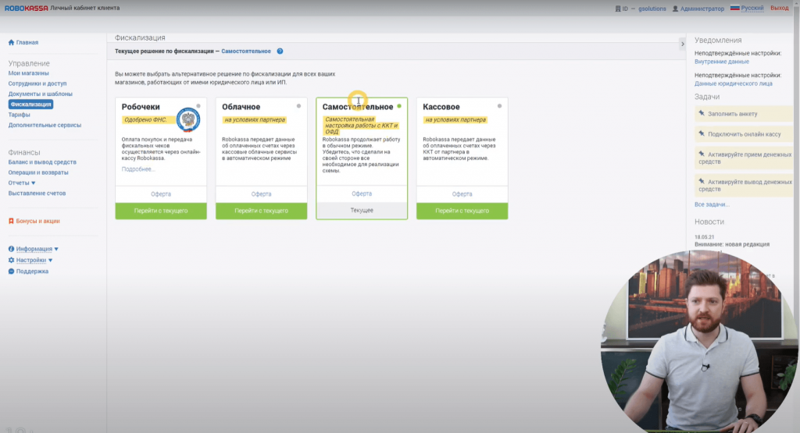Click the pin icon on Заполнить анкету task

tap(702, 113)
